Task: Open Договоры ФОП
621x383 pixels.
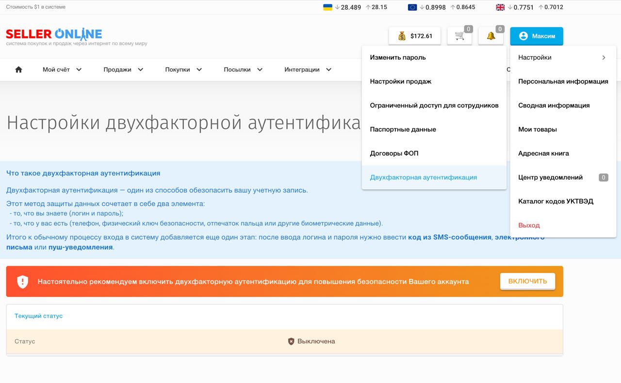Action: point(394,153)
